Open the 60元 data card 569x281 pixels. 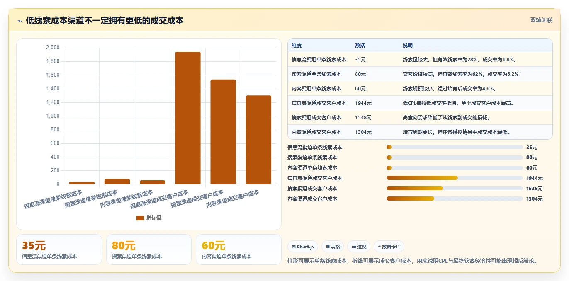238,250
